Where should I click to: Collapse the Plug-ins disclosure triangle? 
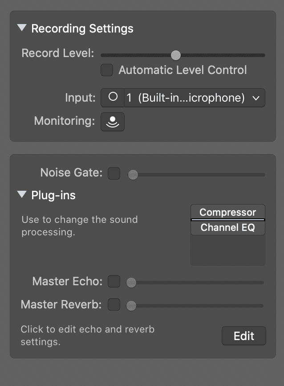pos(22,194)
